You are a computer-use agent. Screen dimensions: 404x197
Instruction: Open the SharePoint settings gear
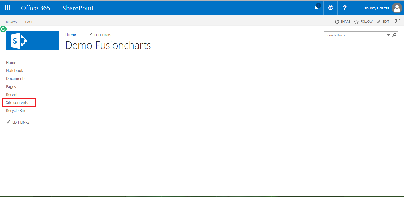pyautogui.click(x=330, y=8)
